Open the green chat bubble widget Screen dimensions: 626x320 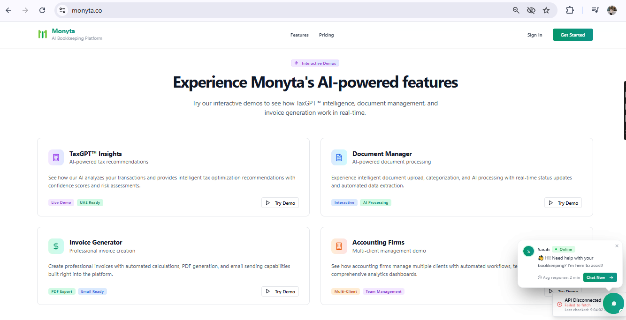pyautogui.click(x=613, y=304)
